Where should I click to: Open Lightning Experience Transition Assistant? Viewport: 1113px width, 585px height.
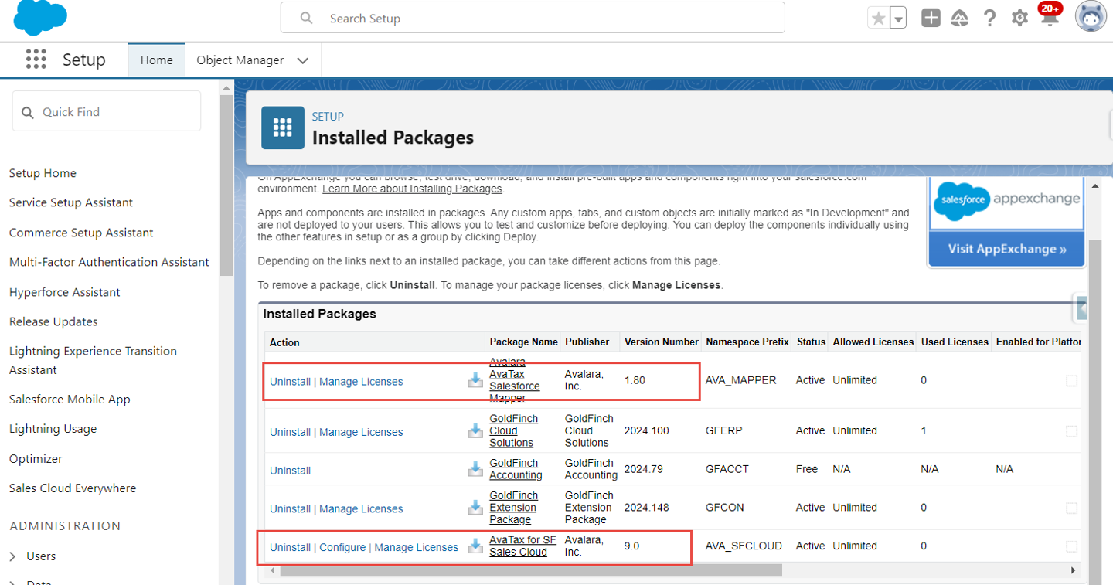tap(93, 360)
